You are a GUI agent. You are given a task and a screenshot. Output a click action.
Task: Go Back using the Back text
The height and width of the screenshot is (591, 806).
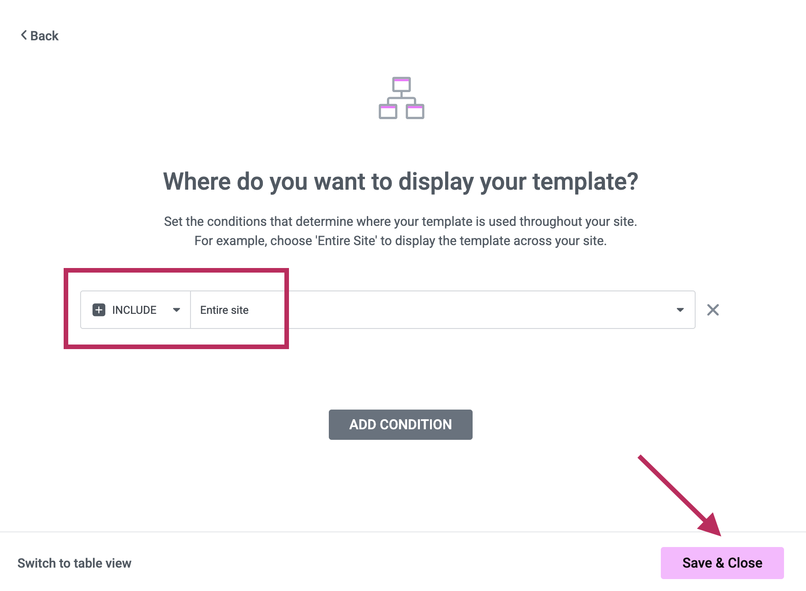(44, 36)
